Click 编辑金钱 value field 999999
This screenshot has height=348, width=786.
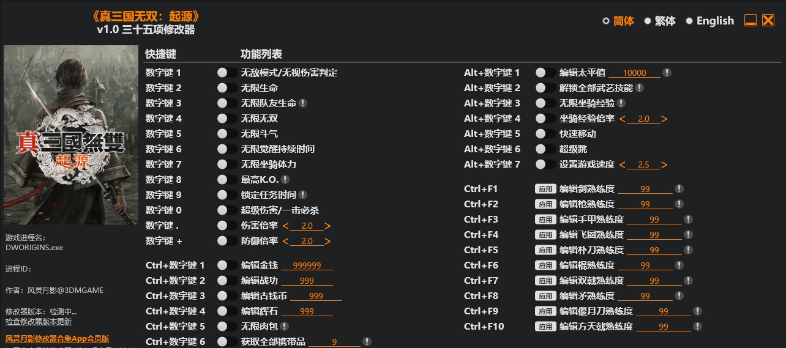click(x=307, y=265)
